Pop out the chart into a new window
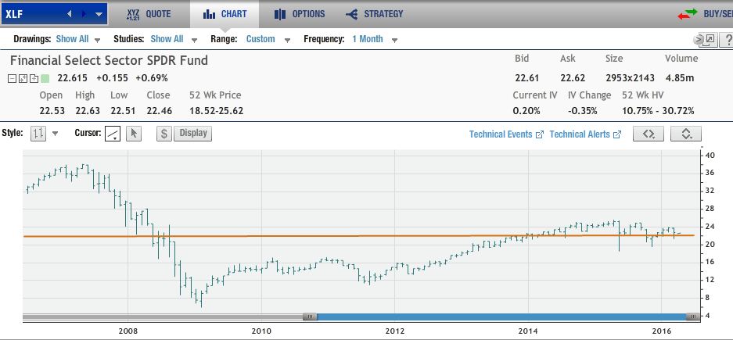 710,39
